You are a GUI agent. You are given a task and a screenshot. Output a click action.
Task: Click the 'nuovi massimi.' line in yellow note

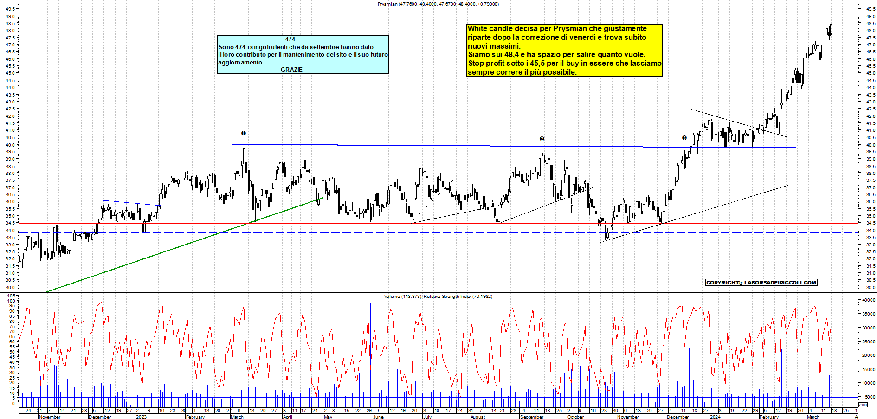pyautogui.click(x=494, y=46)
